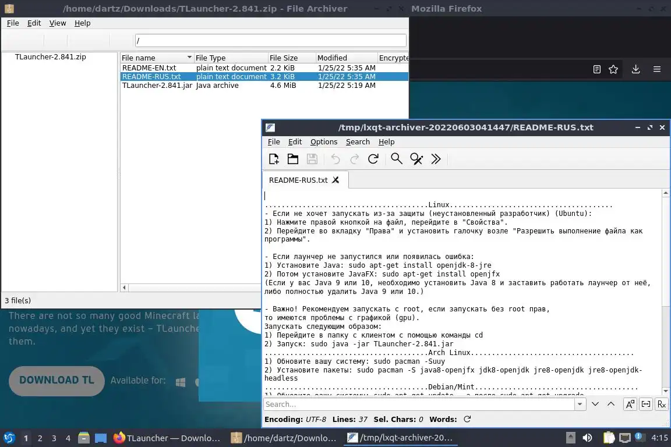Open Firefox downloads panel

point(636,69)
